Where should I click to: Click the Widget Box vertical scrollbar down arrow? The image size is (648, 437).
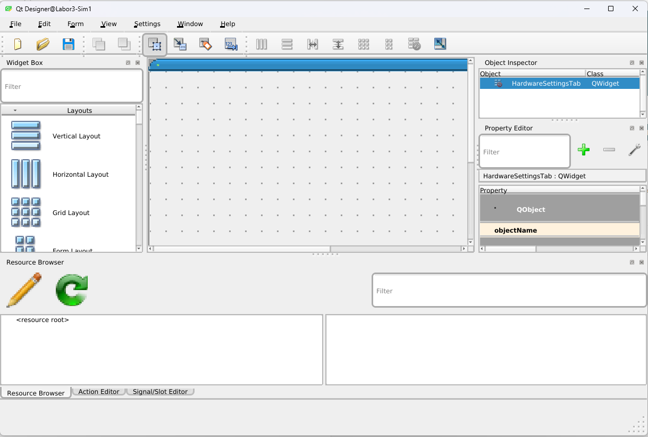(139, 249)
